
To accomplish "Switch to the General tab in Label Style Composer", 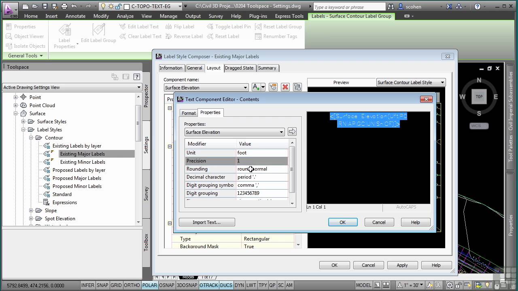I will [x=194, y=68].
